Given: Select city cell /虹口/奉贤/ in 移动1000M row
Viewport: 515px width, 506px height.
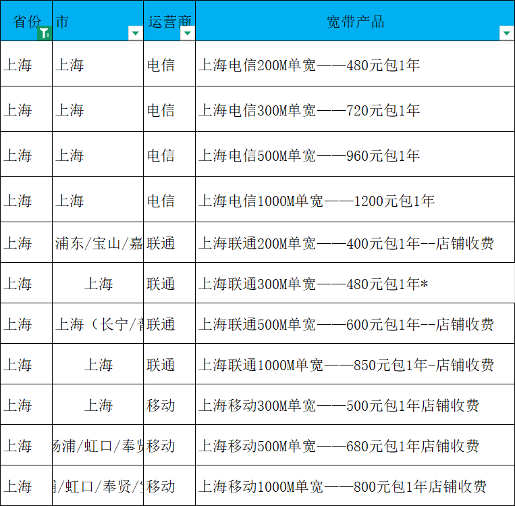Looking at the screenshot, I should pyautogui.click(x=98, y=486).
